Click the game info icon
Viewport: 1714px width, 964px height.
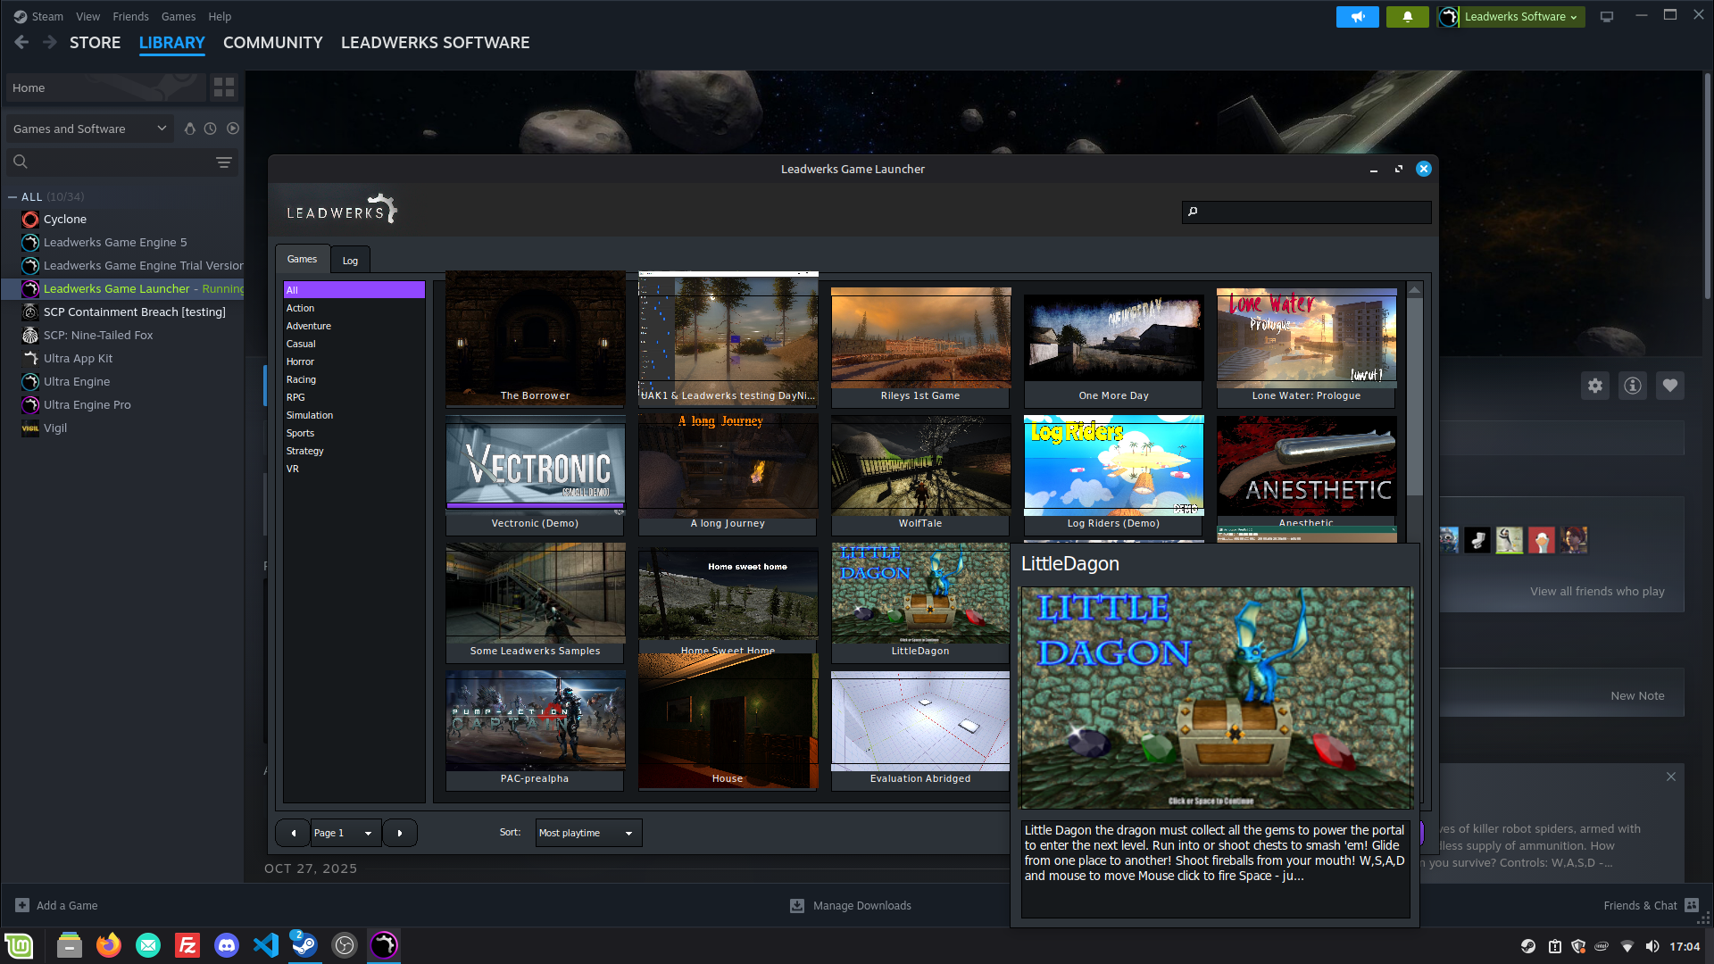pyautogui.click(x=1633, y=386)
